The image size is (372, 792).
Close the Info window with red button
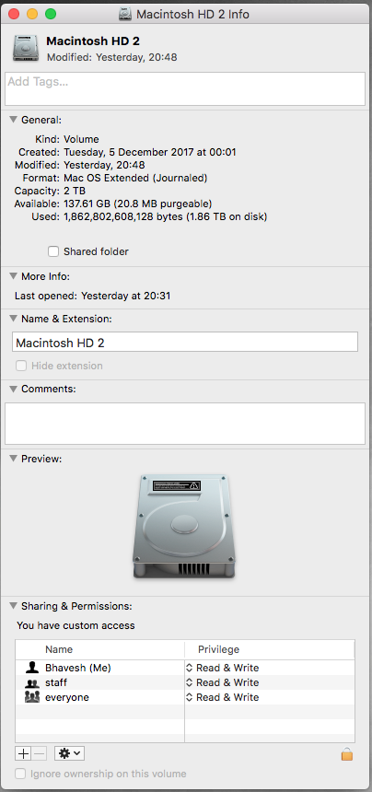pos(14,14)
